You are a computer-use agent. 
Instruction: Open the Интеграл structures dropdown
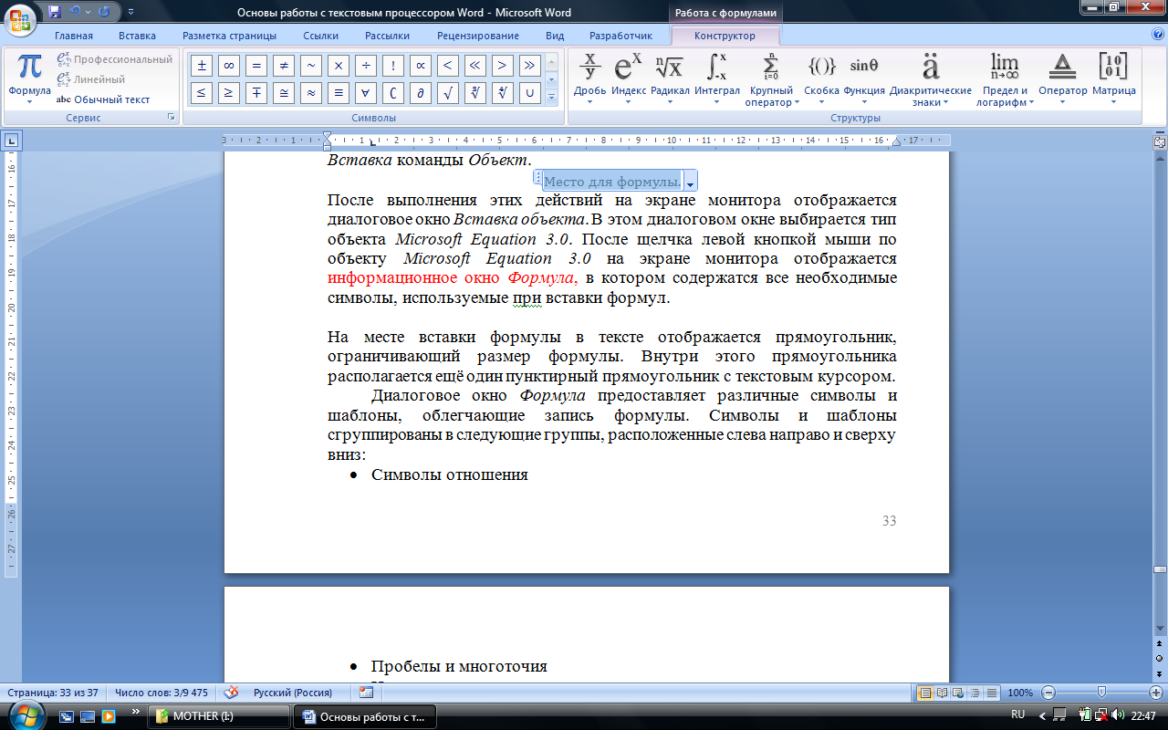pyautogui.click(x=717, y=80)
